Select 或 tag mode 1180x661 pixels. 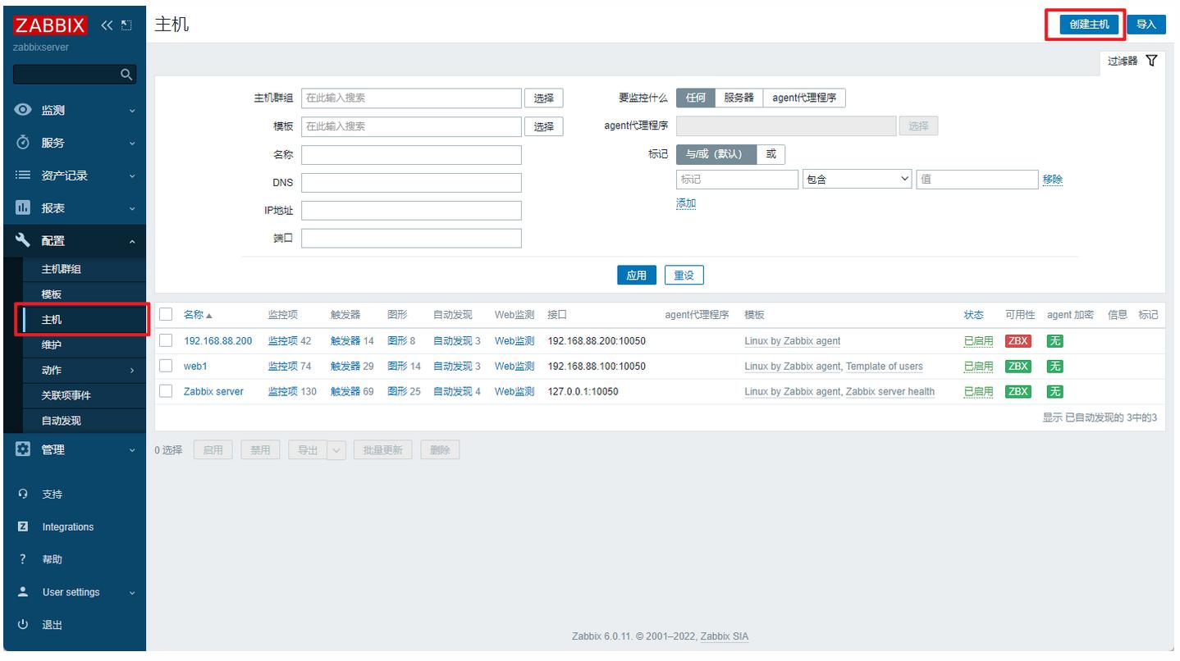[771, 154]
